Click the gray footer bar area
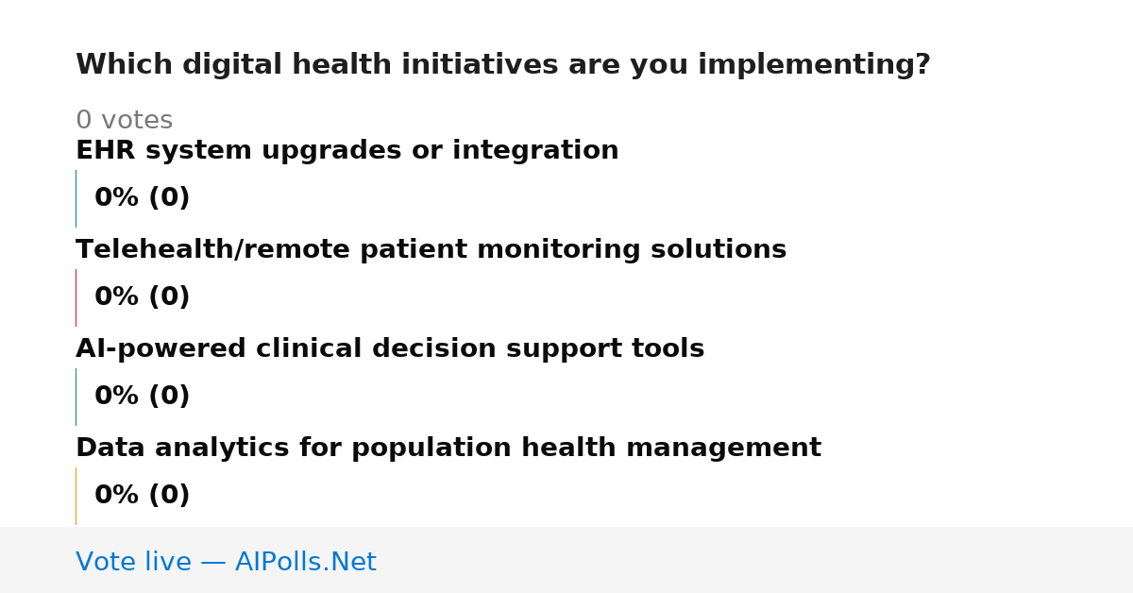Screen dimensions: 1133x593 [x=566, y=560]
